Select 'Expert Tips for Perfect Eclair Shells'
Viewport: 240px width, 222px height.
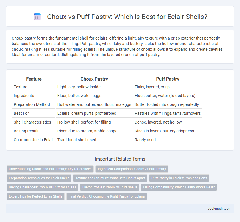[x=35, y=196]
